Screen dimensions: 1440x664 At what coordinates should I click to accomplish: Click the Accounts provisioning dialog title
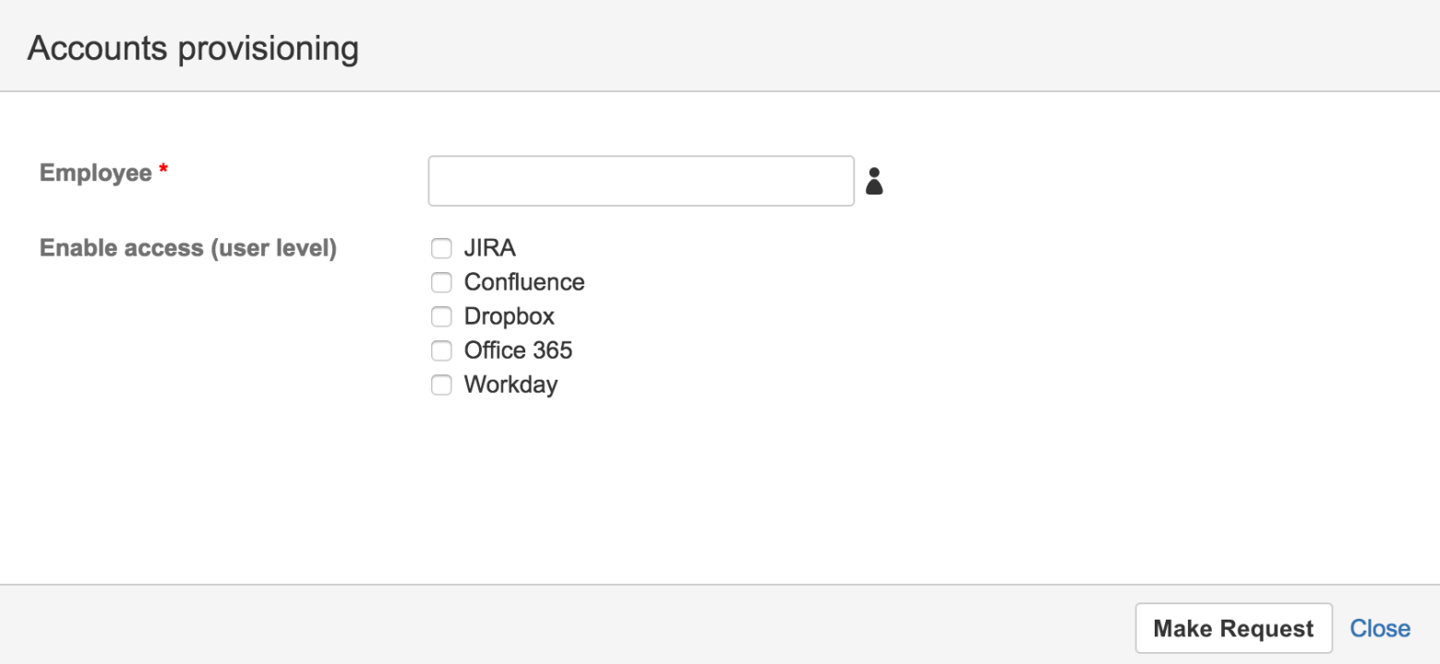click(x=191, y=47)
